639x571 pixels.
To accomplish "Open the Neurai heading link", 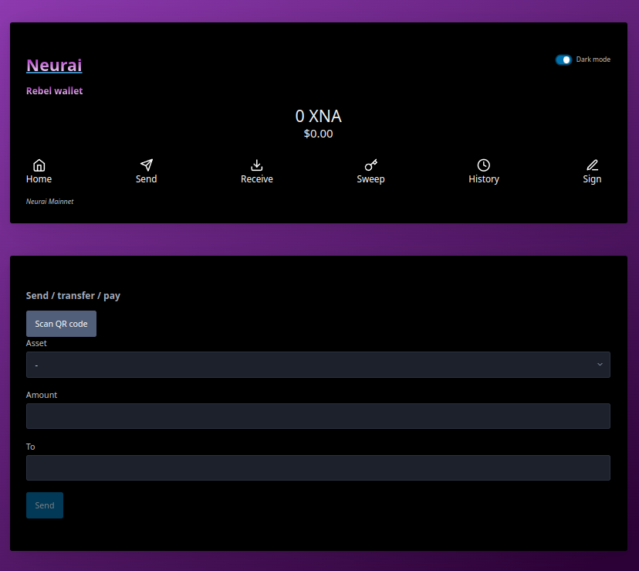I will click(54, 65).
